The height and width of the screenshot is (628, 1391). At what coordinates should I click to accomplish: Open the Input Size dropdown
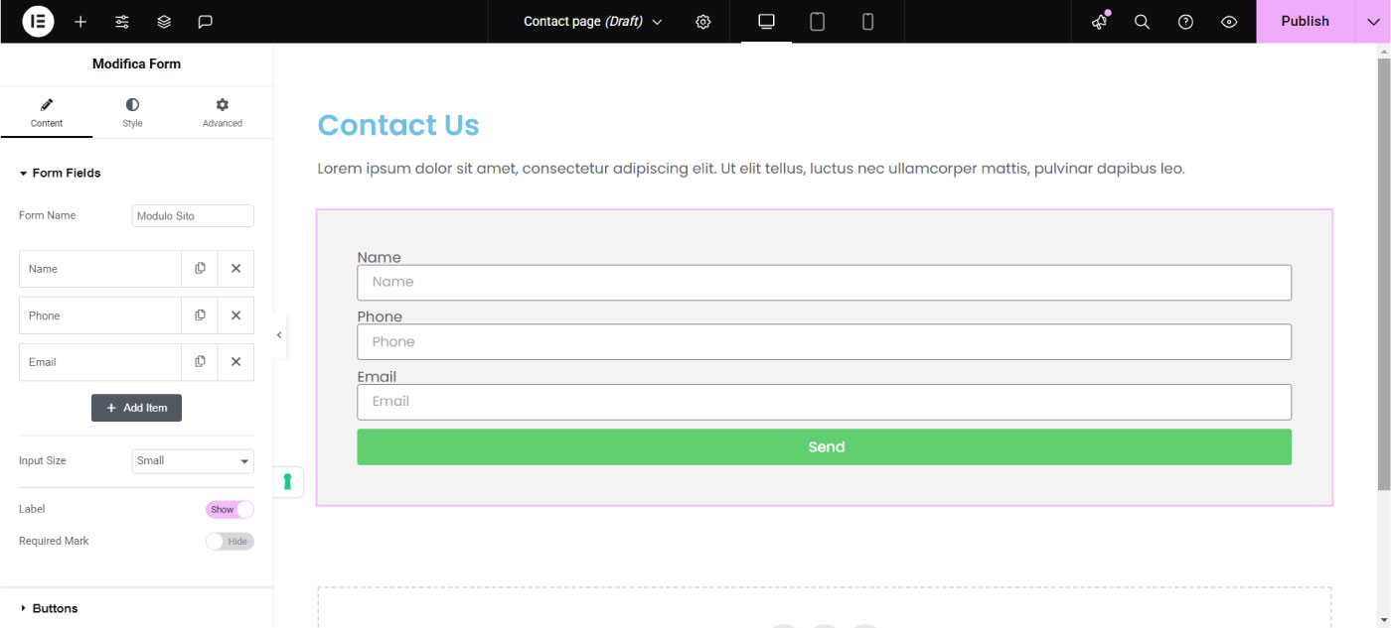193,461
